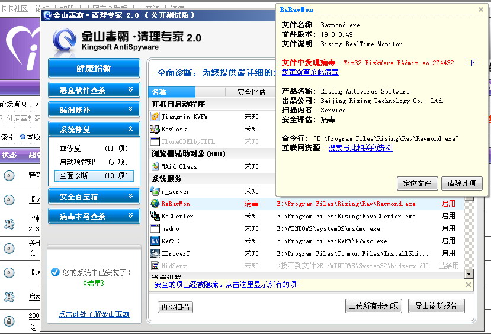Image resolution: width=491 pixels, height=335 pixels.
Task: Select the msdmo row name
Action: tap(170, 229)
